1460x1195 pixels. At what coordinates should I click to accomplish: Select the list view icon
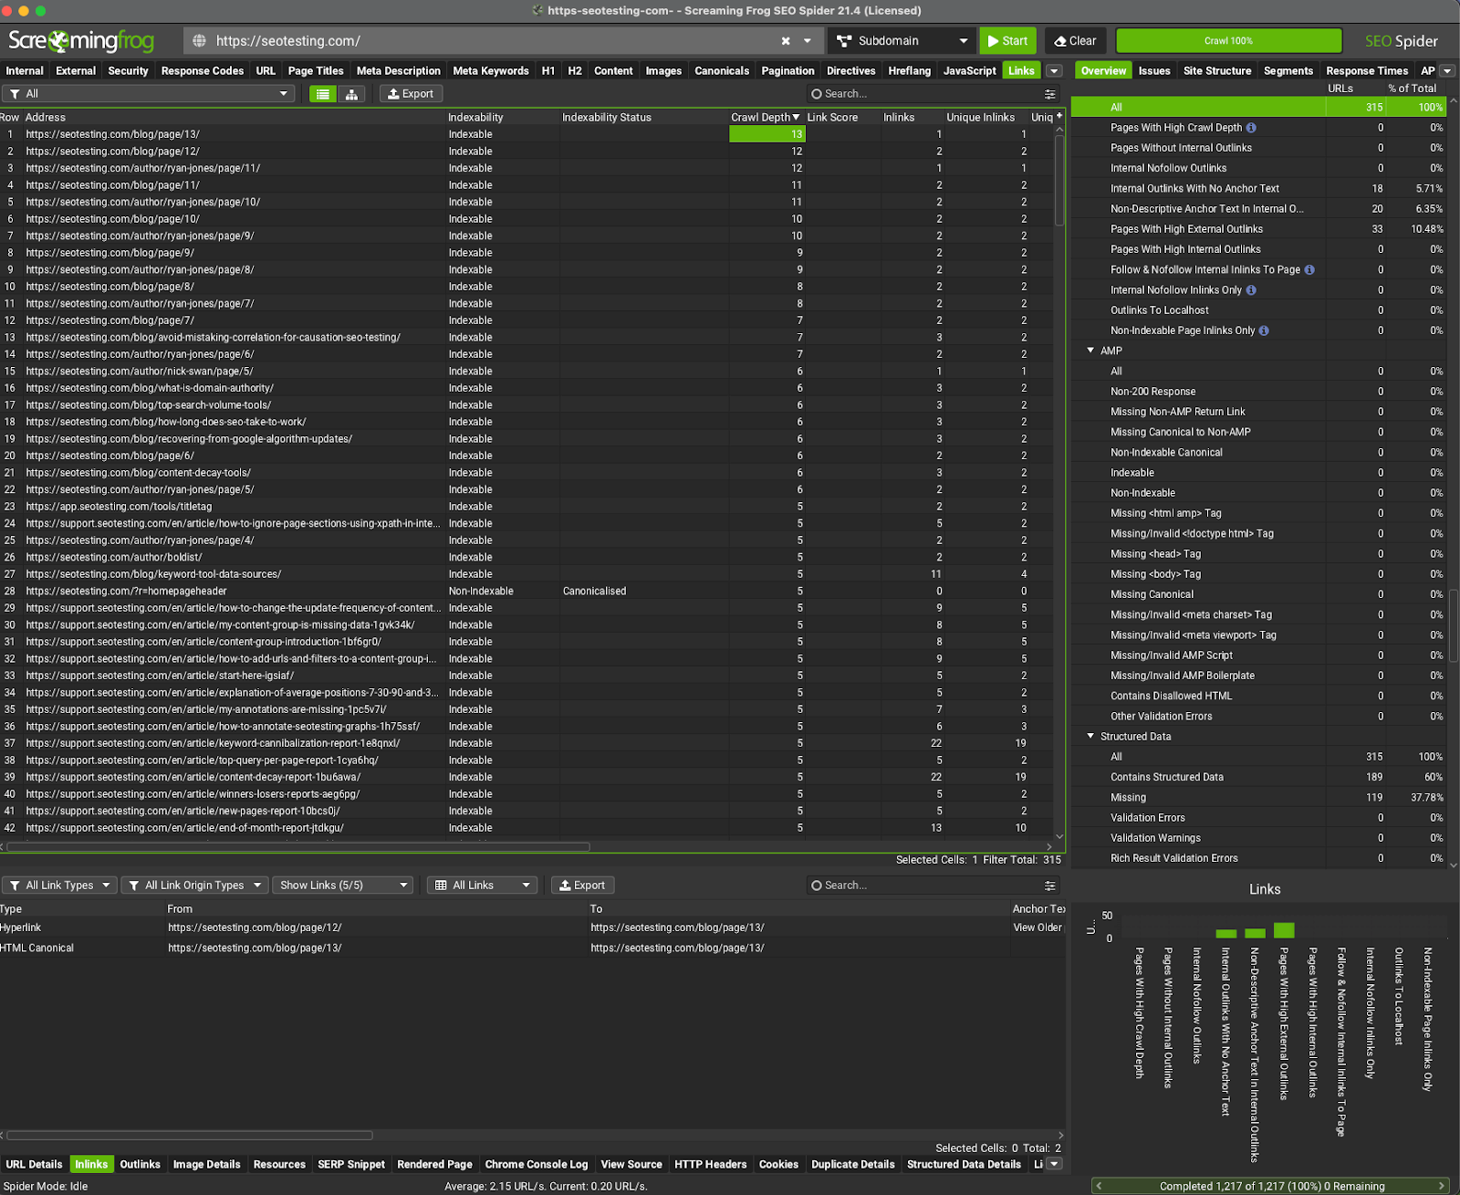click(x=323, y=94)
